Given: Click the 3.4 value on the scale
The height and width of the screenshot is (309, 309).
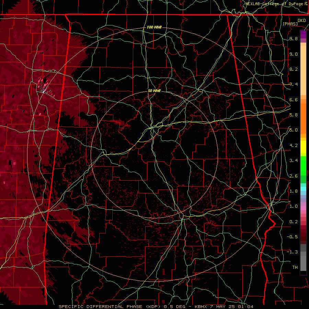Looking at the screenshot, I should coord(294,161).
